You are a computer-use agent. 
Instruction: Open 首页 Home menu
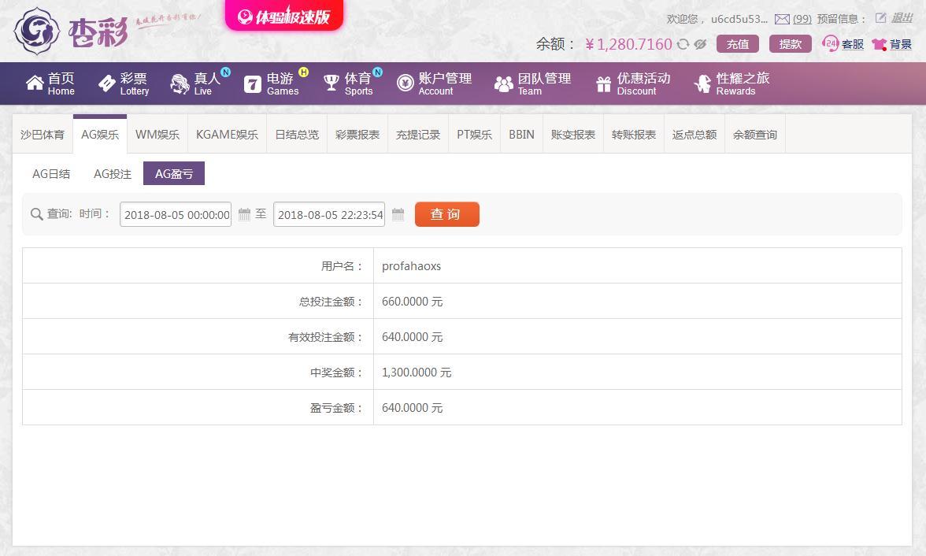click(50, 84)
